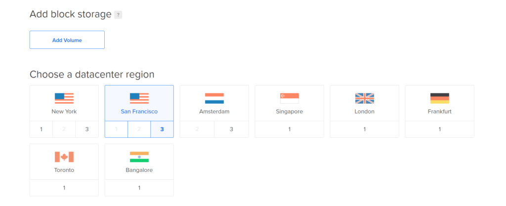Image resolution: width=506 pixels, height=206 pixels.
Task: Click the Bangalore Indian flag icon
Action: (139, 157)
